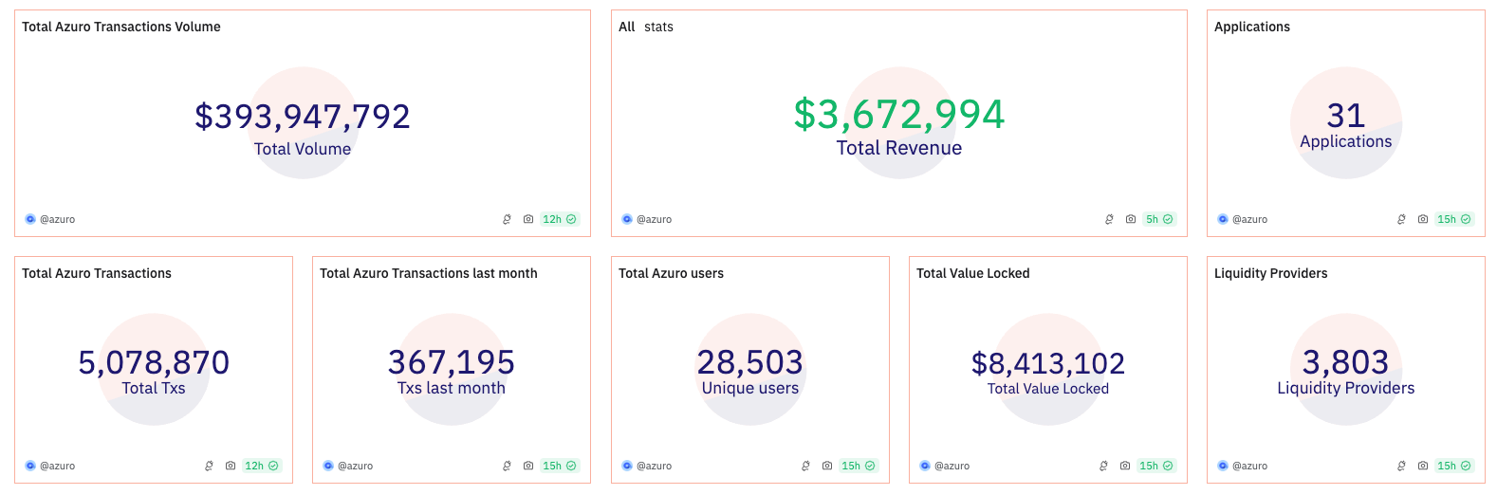Image resolution: width=1497 pixels, height=495 pixels.
Task: Click the Total Volume label
Action: [303, 149]
